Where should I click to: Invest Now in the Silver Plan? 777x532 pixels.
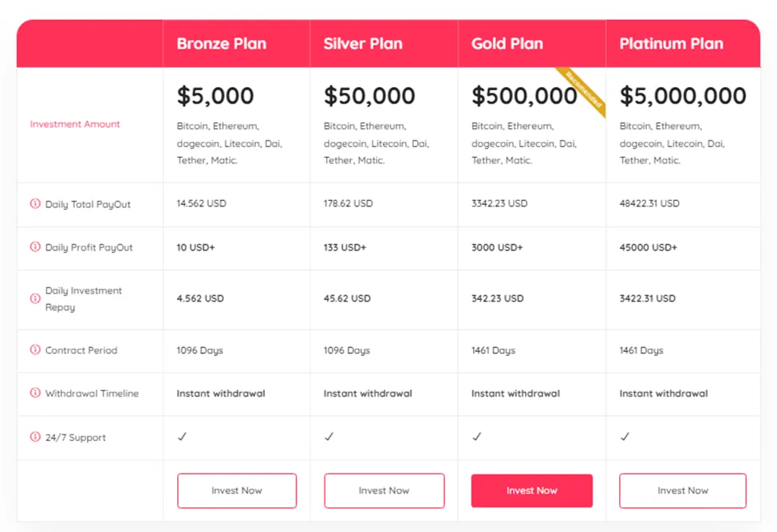click(384, 491)
